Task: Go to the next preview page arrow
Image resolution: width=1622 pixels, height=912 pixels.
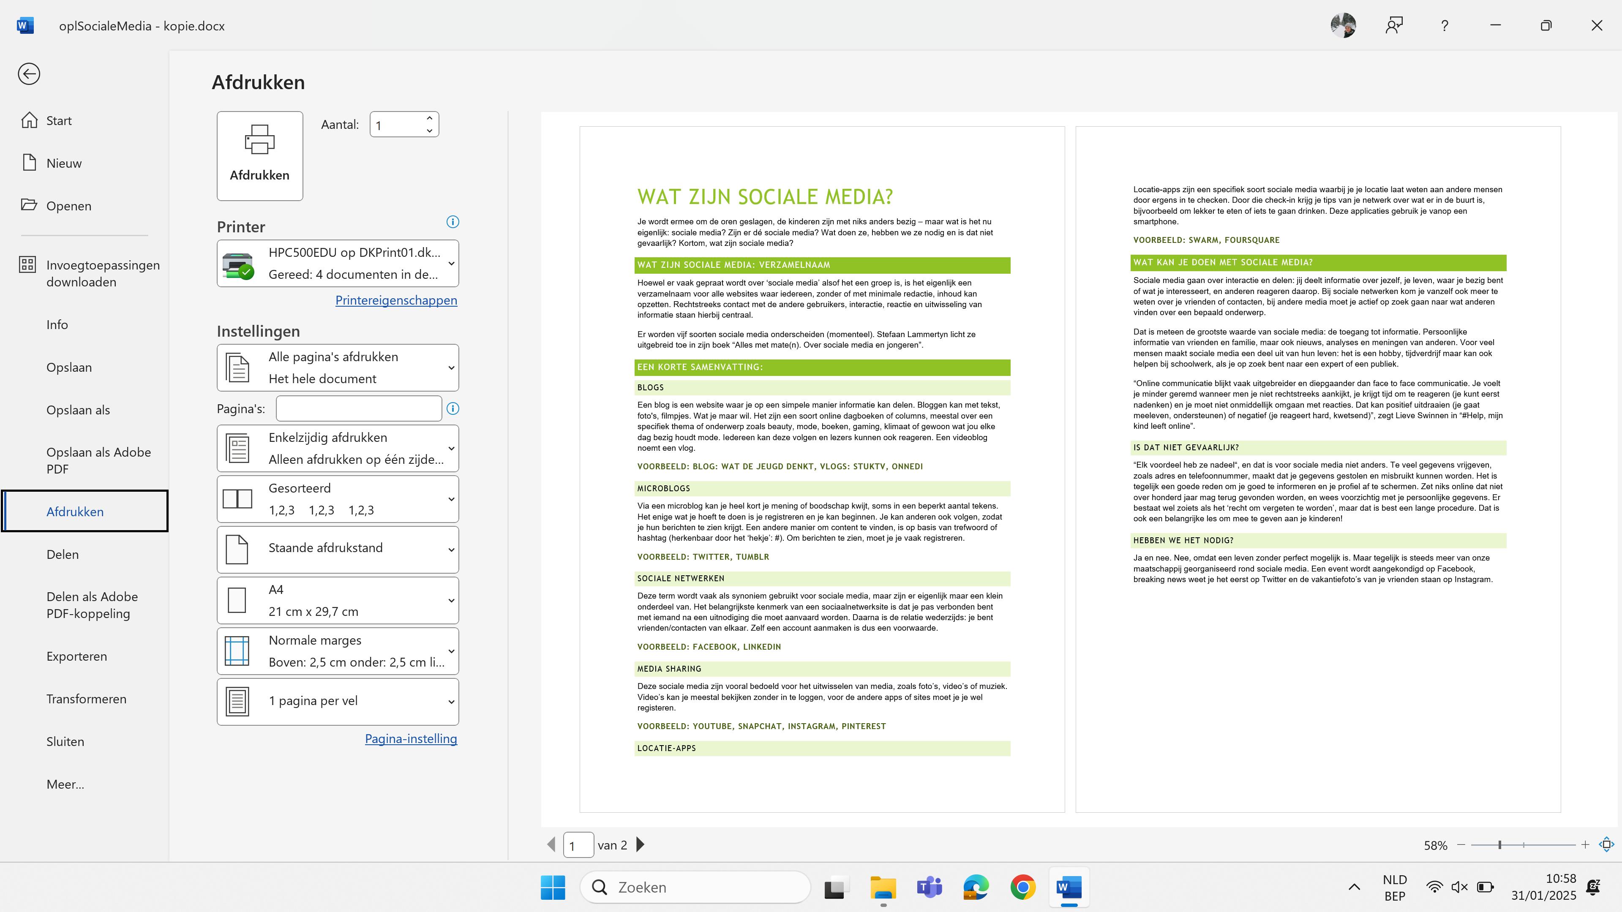Action: pos(641,845)
